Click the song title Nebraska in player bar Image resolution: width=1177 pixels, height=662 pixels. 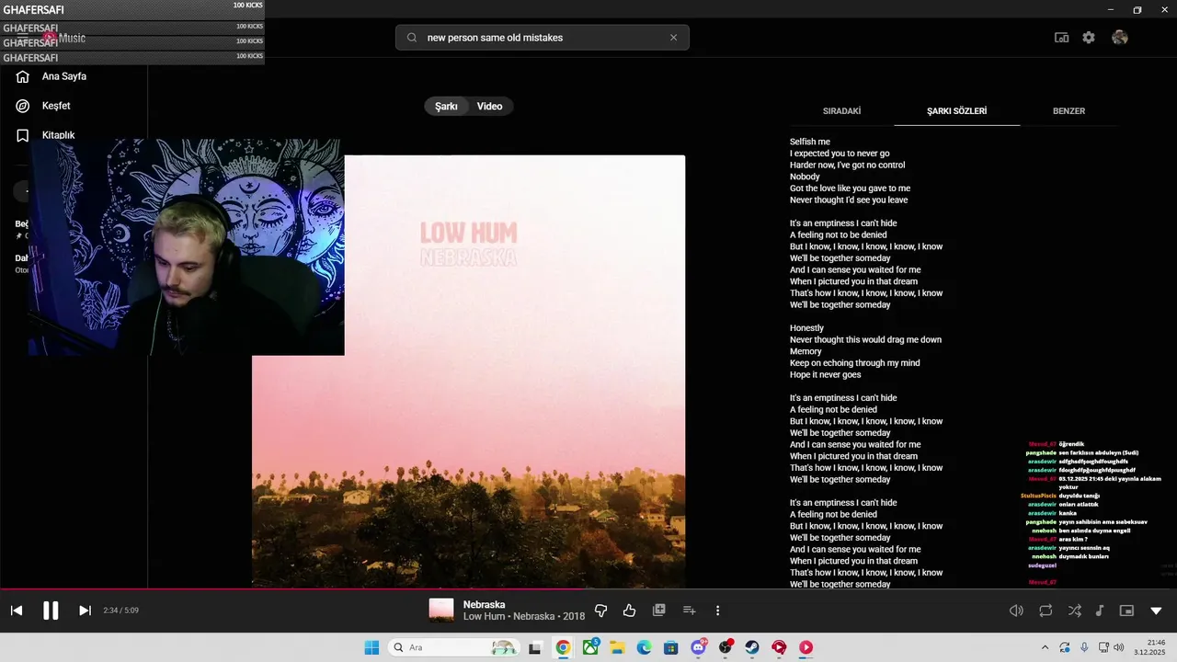484,604
